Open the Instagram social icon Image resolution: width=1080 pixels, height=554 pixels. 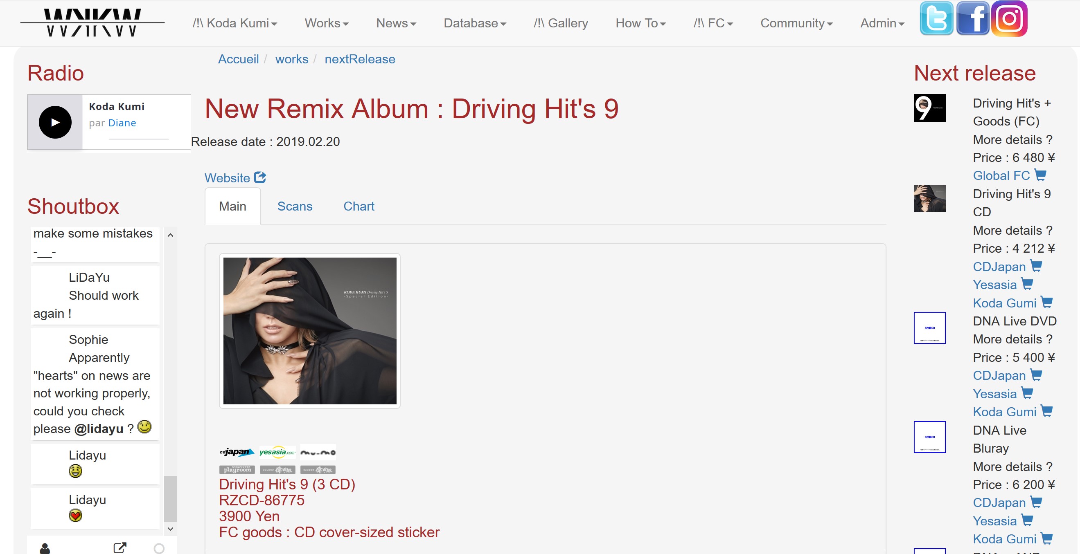pos(1009,19)
